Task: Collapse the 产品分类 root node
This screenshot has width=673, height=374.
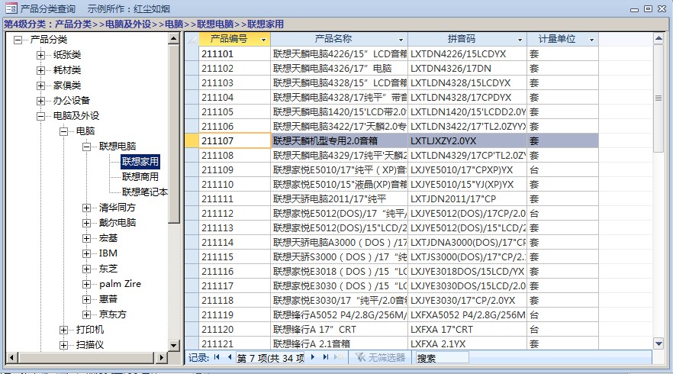Action: 18,40
